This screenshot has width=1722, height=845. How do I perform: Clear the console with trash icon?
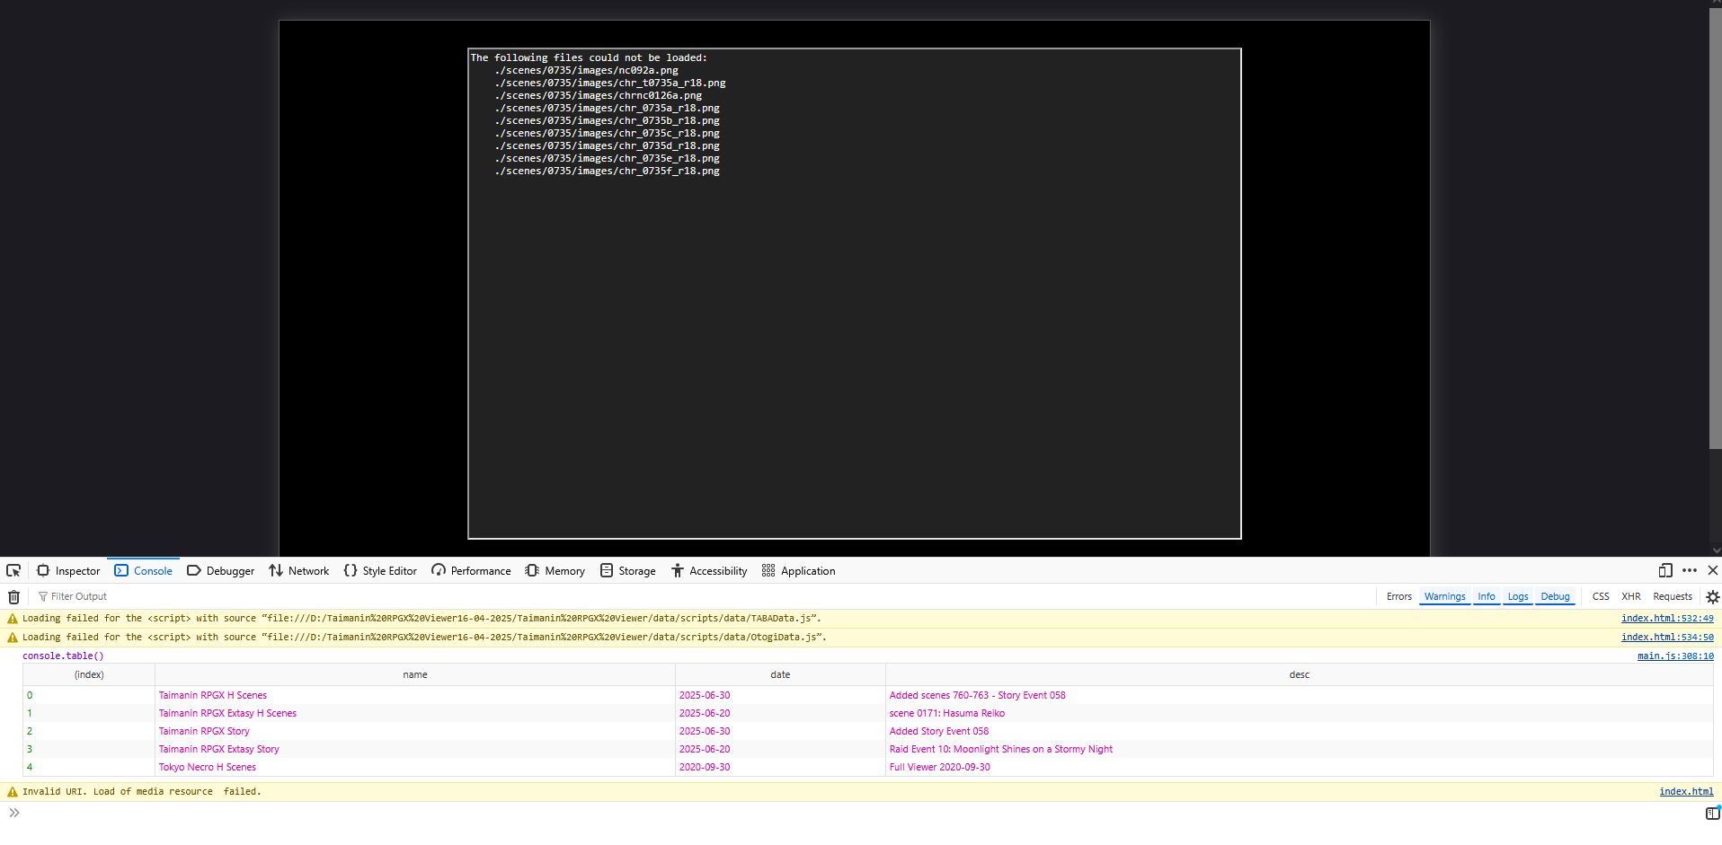tap(13, 597)
